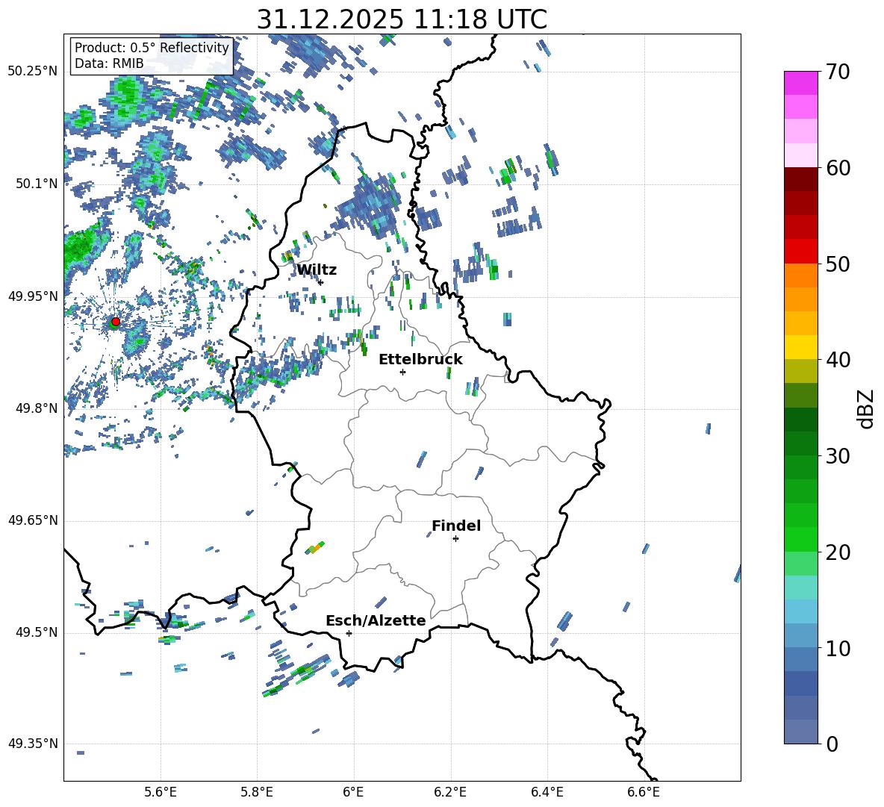Click the dark maroon colorbar segment below 60
884x807 pixels.
pos(800,179)
